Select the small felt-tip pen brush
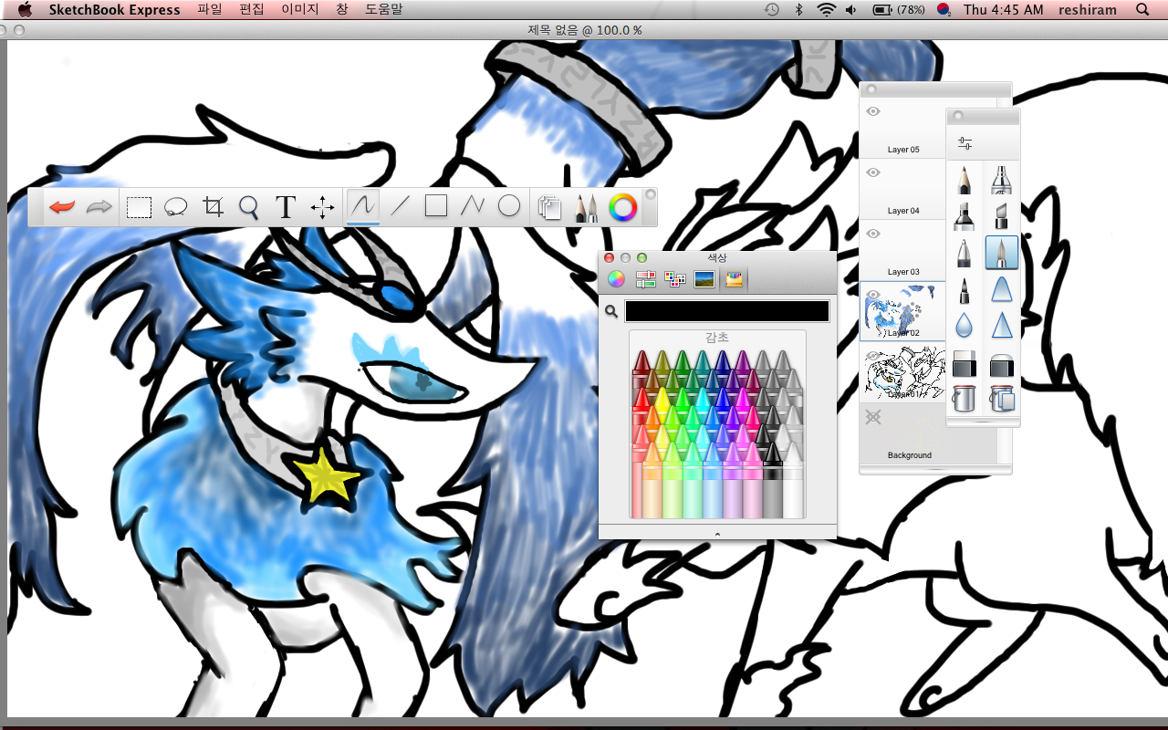 pyautogui.click(x=965, y=290)
